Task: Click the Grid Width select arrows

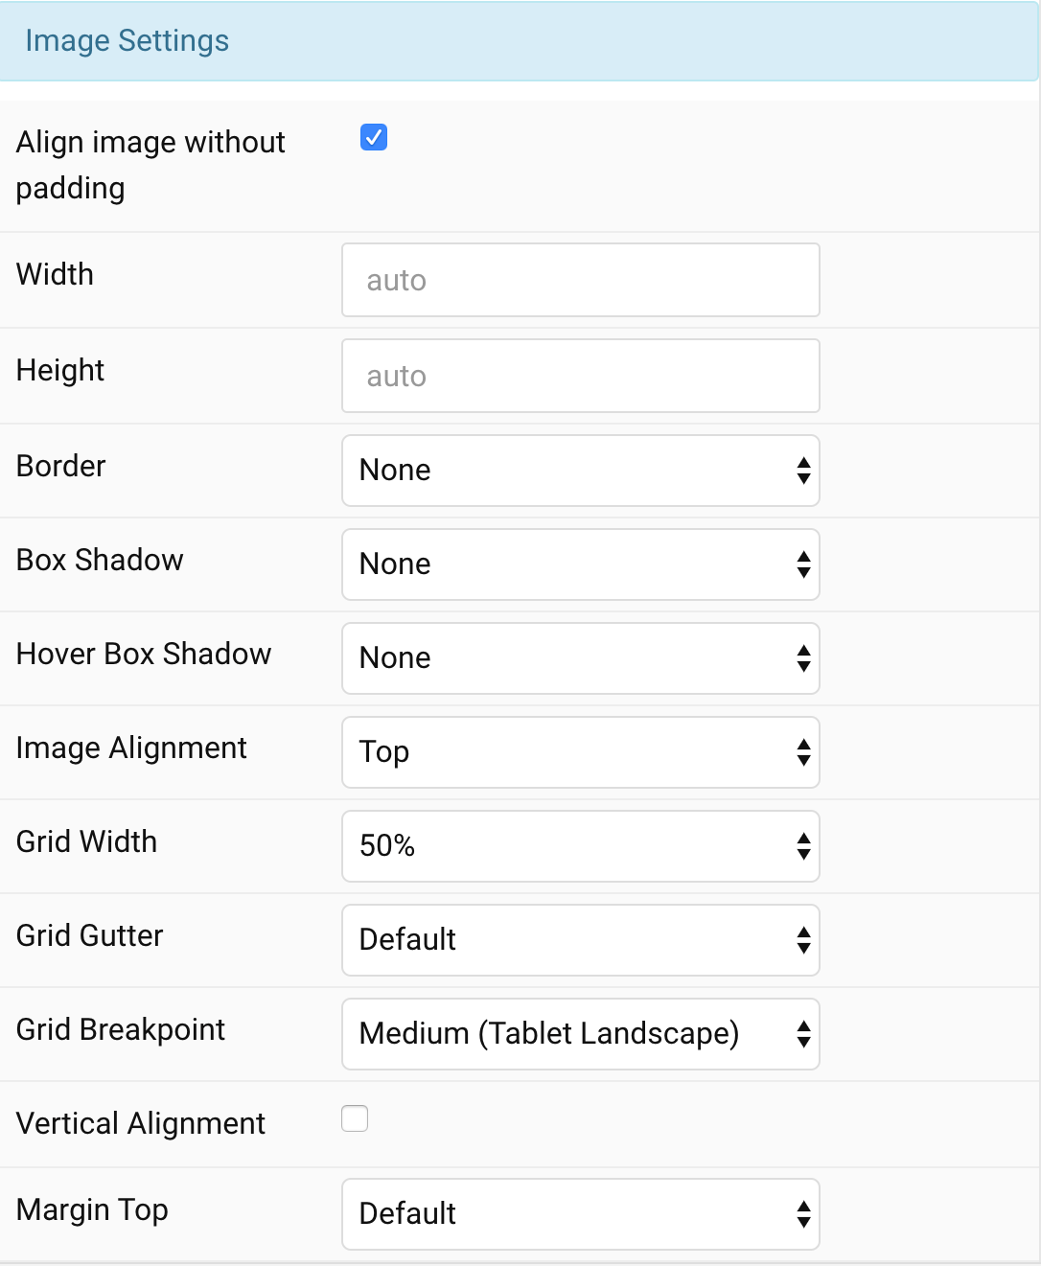Action: coord(803,846)
